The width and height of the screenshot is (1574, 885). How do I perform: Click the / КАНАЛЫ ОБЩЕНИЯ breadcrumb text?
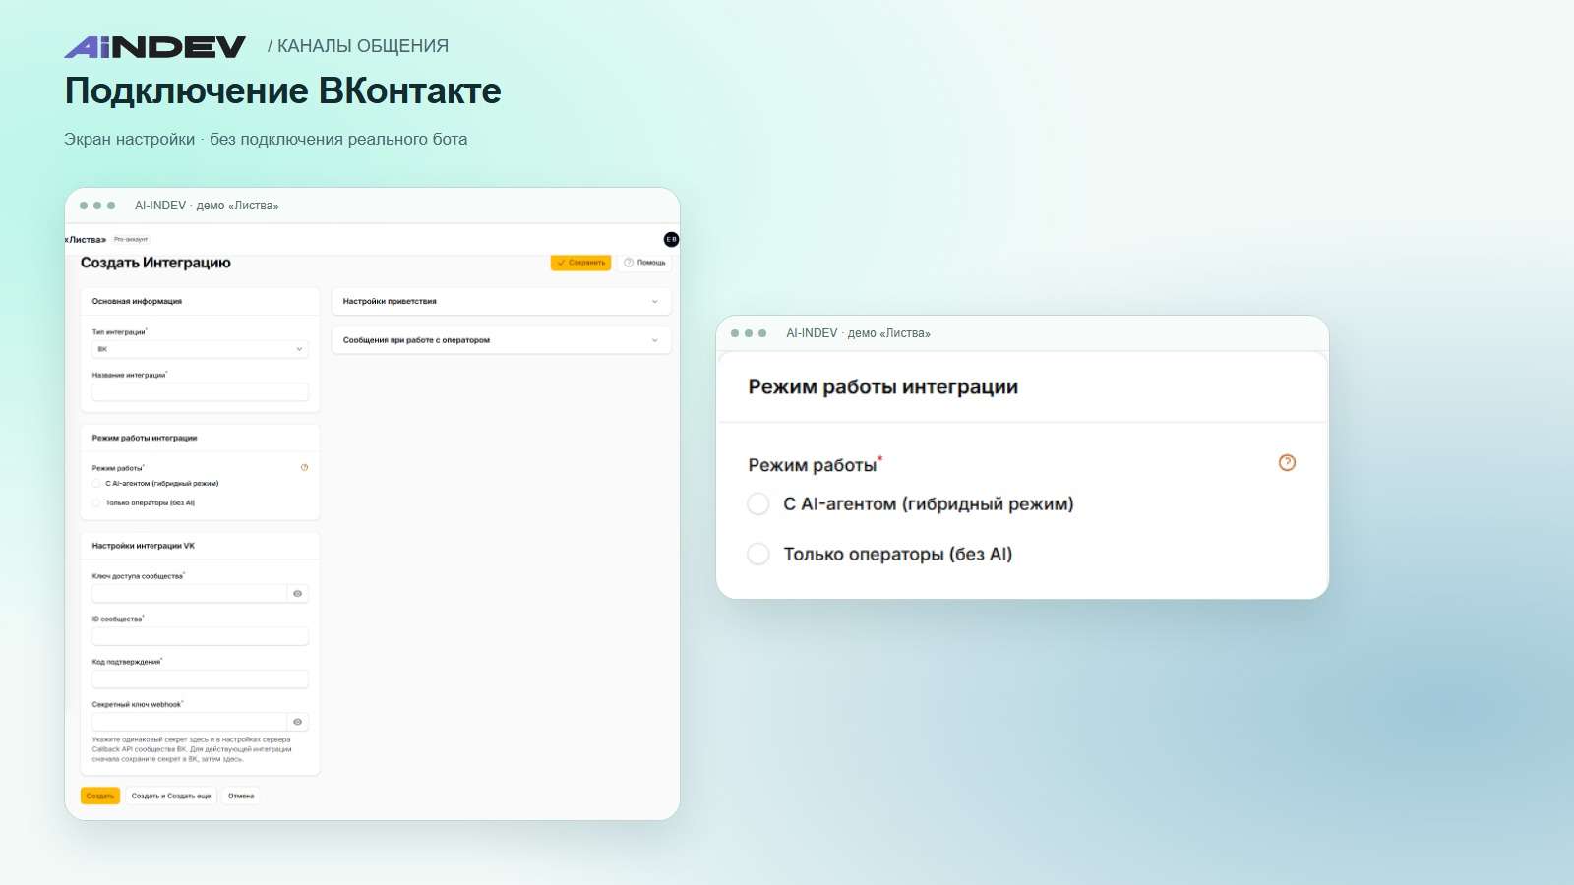click(358, 46)
